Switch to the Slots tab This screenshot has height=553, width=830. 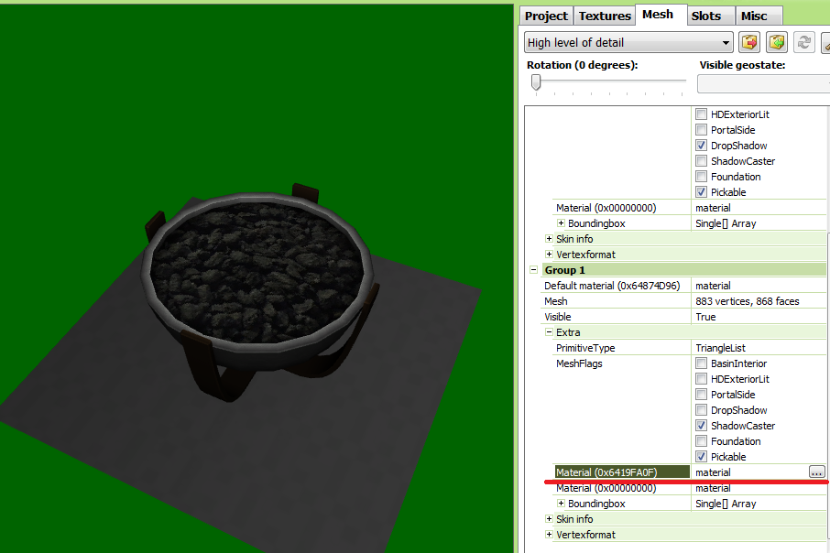[705, 16]
